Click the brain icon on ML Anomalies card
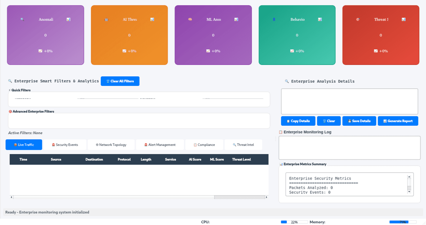This screenshot has width=426, height=225. 191,20
